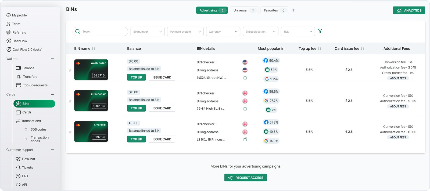Select 3DS codes sub-item
Viewport: 430px width, 191px height.
(x=36, y=129)
